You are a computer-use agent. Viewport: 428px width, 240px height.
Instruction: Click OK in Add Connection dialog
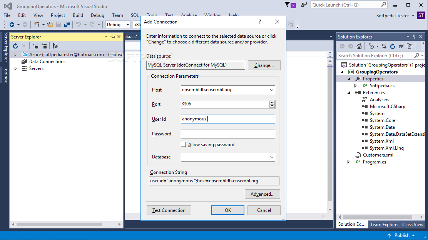(x=227, y=210)
